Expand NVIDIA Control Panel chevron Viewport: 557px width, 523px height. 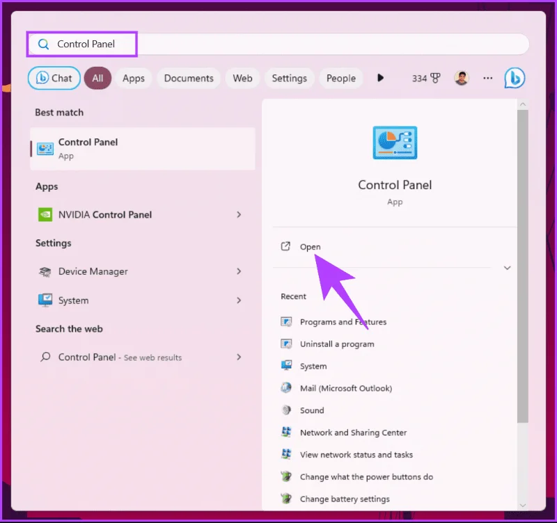[239, 214]
